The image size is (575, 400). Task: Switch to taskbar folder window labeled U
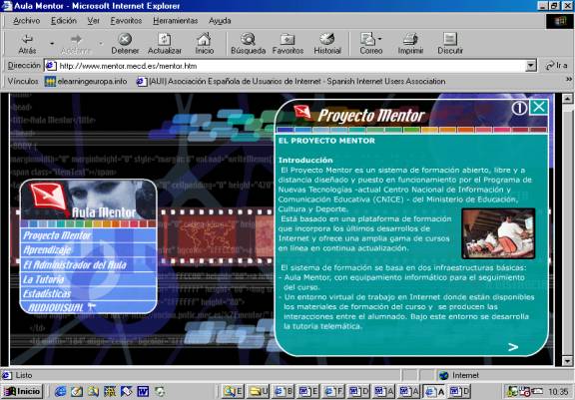pyautogui.click(x=259, y=392)
